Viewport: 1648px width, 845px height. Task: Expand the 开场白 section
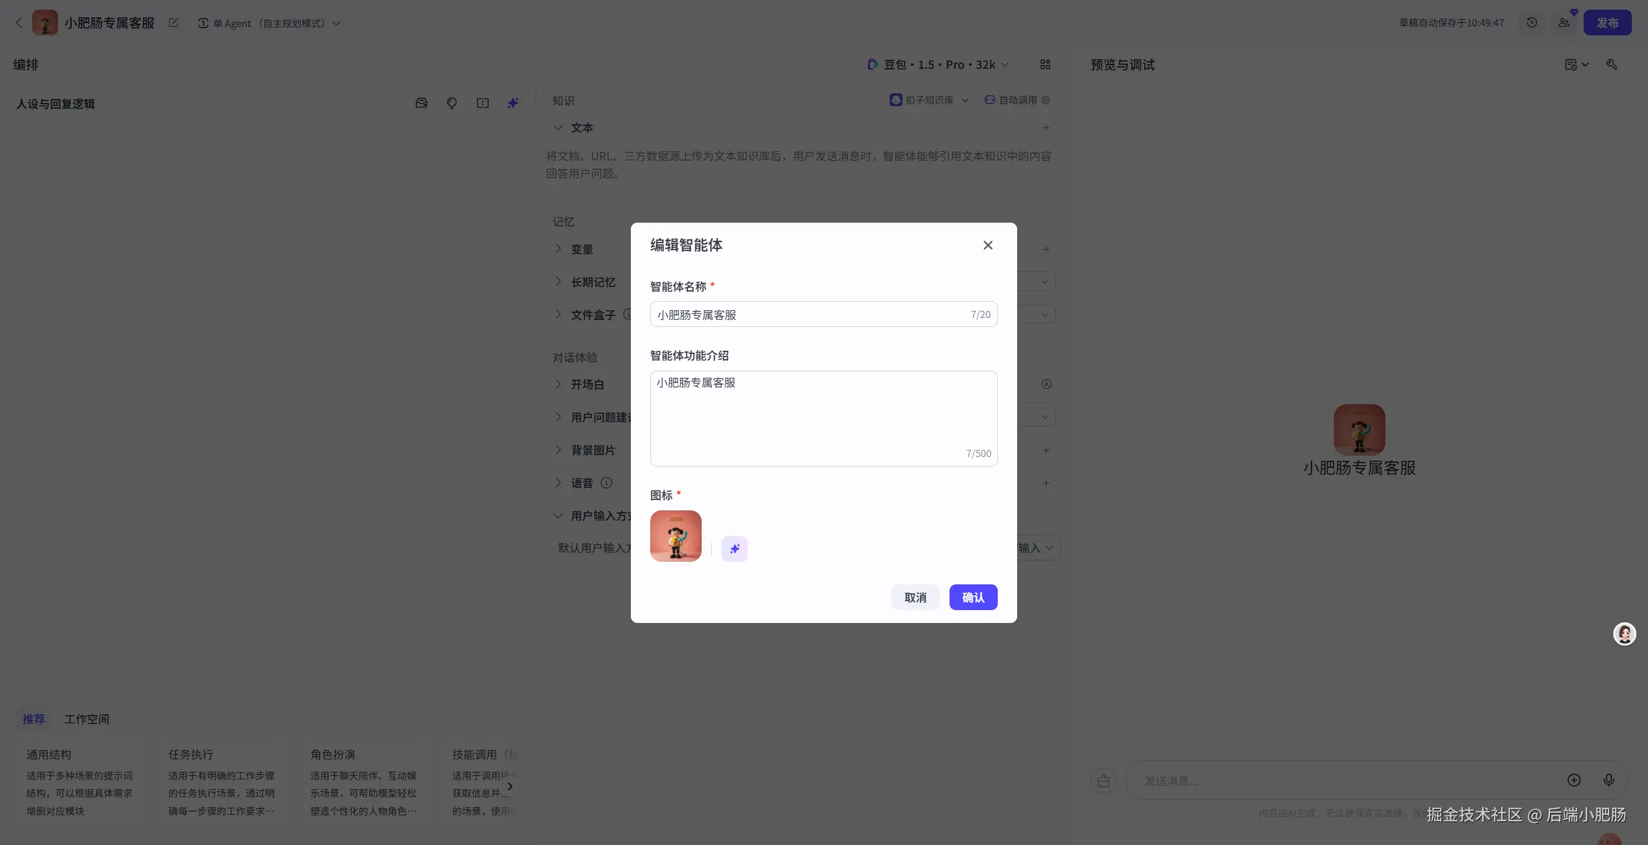[557, 384]
